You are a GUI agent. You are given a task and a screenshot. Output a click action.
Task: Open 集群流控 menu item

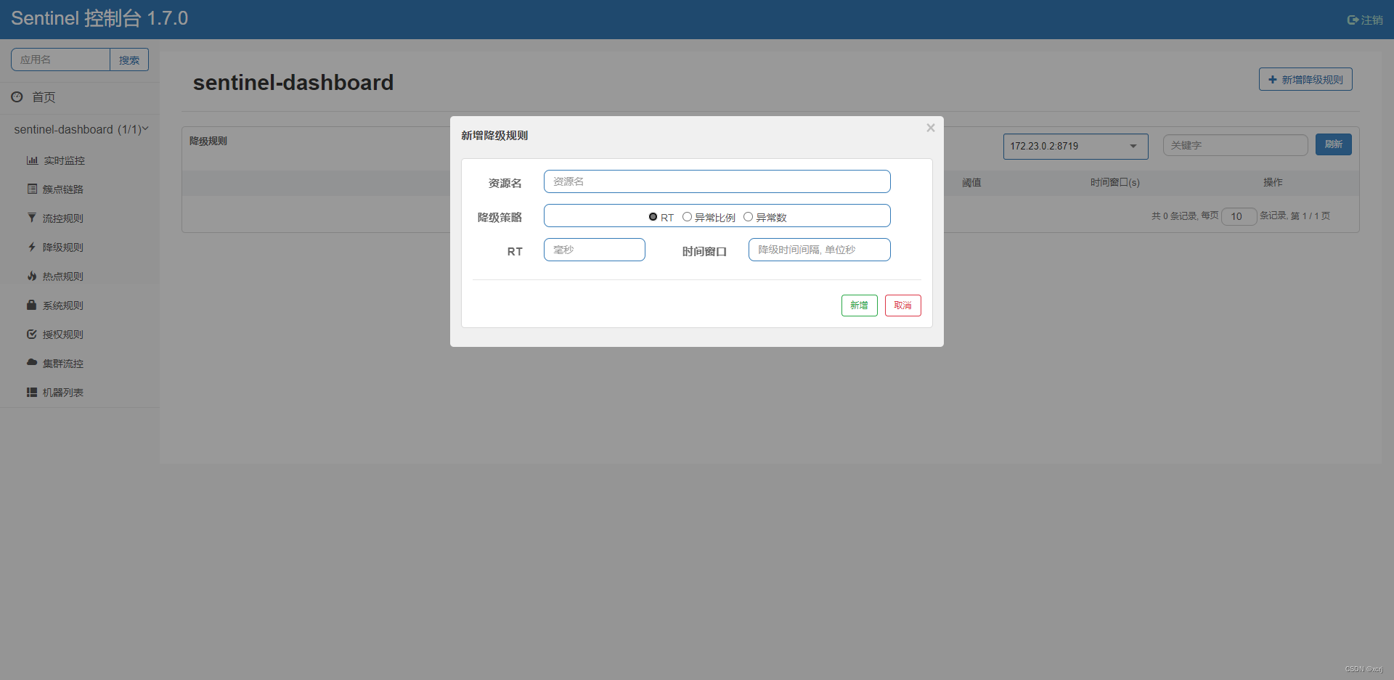[63, 363]
